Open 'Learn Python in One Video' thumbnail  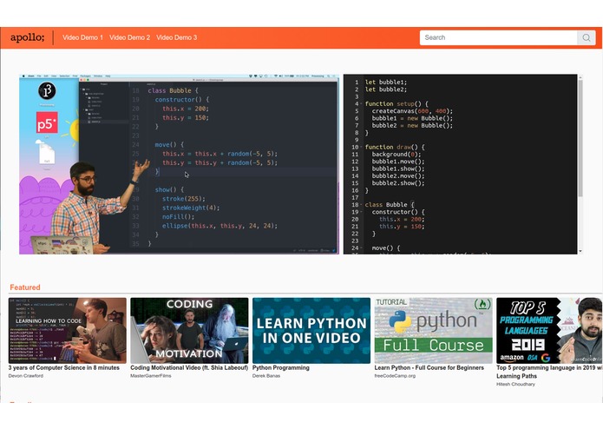(311, 331)
